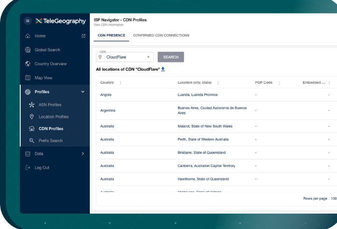337x229 pixels.
Task: Click All locations of CDN CloudFlare heading
Action: pos(128,69)
